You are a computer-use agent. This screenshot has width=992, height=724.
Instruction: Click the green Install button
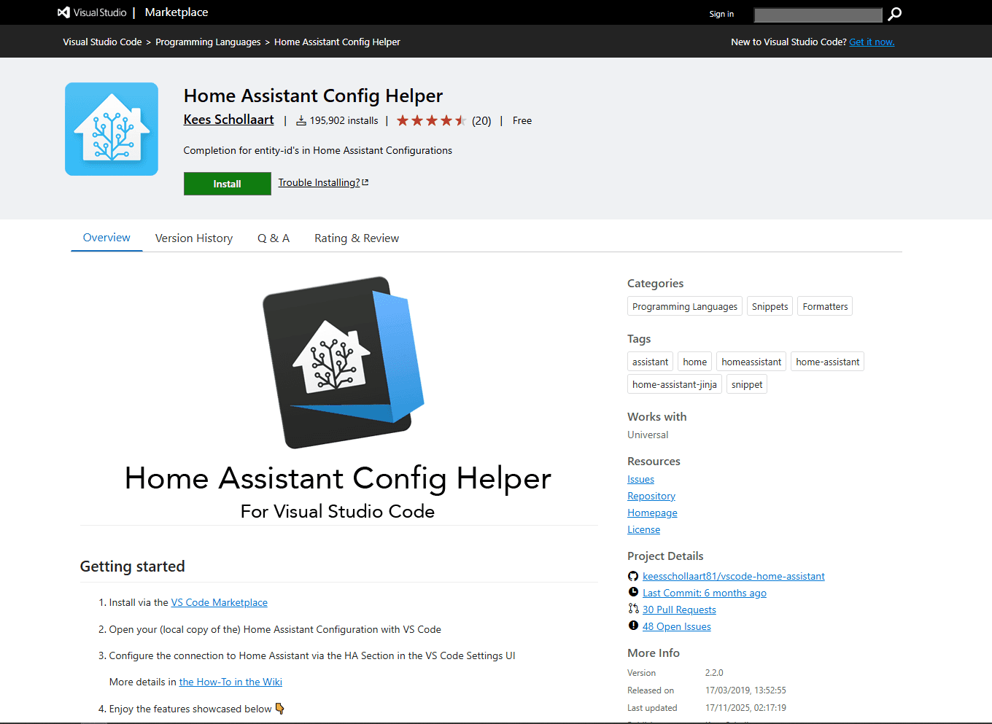tap(228, 184)
